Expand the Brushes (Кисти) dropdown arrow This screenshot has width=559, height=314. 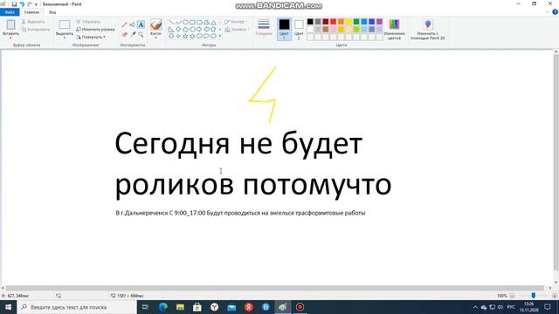pos(155,38)
